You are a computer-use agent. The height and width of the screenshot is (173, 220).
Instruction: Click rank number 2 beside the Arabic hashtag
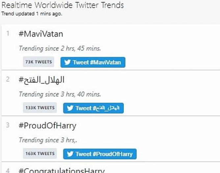coord(8,79)
